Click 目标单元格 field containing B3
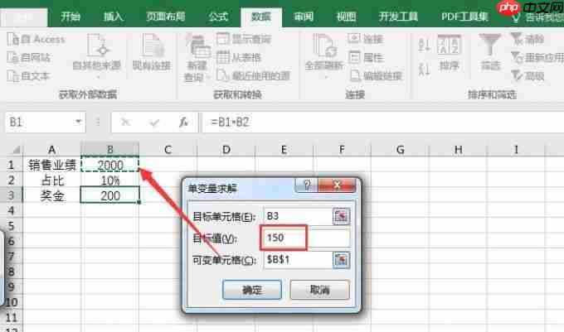The width and height of the screenshot is (564, 332). [298, 216]
